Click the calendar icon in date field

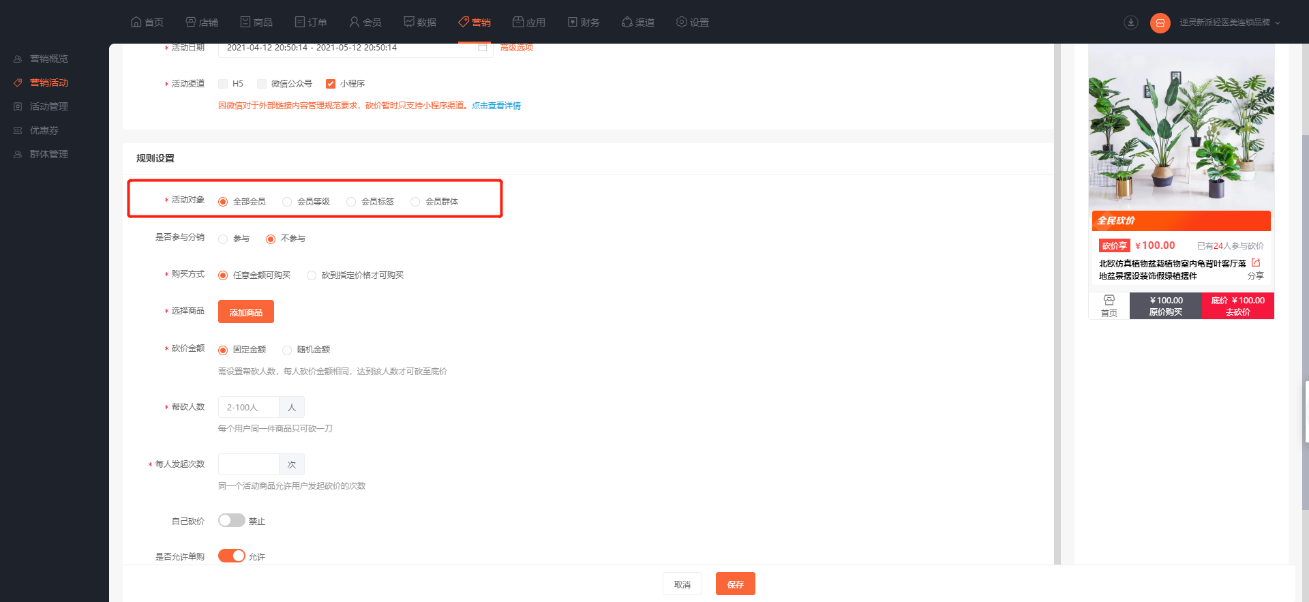(x=483, y=48)
